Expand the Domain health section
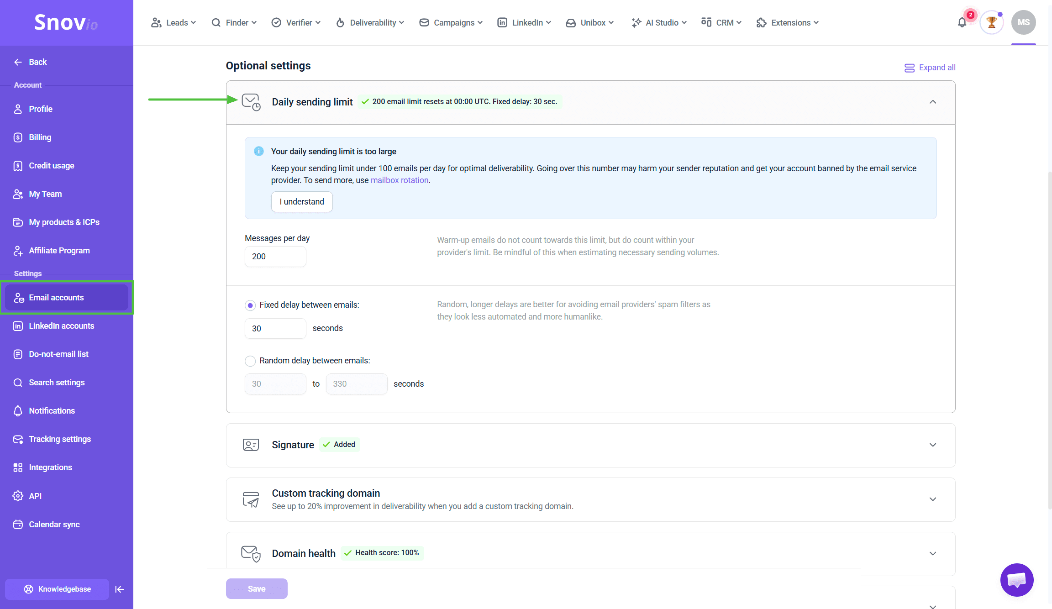The height and width of the screenshot is (609, 1052). pyautogui.click(x=933, y=554)
